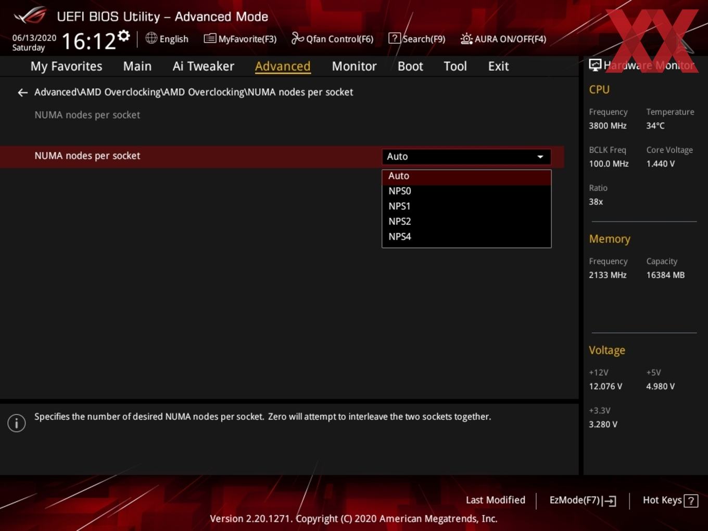The width and height of the screenshot is (708, 531).
Task: Click +12V reading 12.076 V
Action: coord(605,387)
